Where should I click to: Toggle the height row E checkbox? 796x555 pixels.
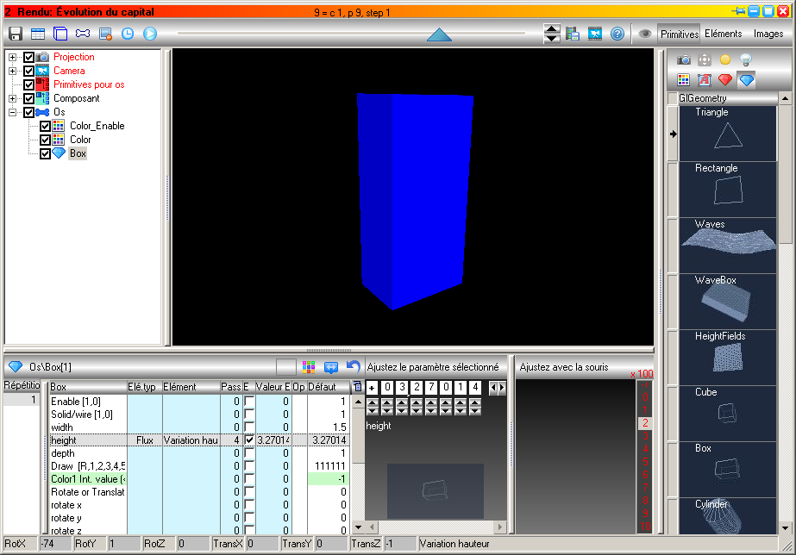(x=249, y=440)
